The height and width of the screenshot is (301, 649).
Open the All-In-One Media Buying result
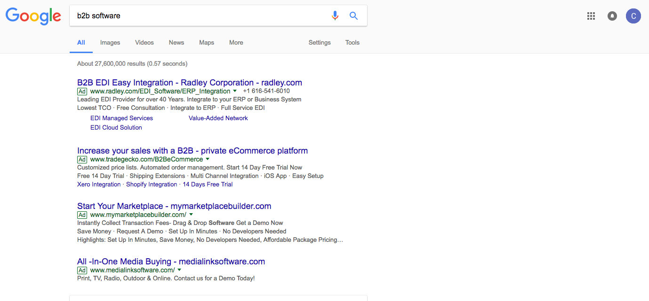pyautogui.click(x=171, y=262)
